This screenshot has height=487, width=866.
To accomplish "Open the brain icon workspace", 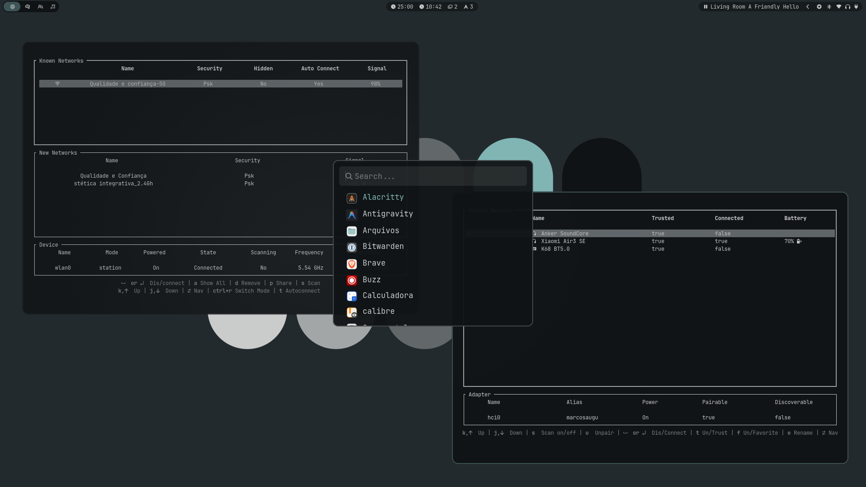I will 28,7.
